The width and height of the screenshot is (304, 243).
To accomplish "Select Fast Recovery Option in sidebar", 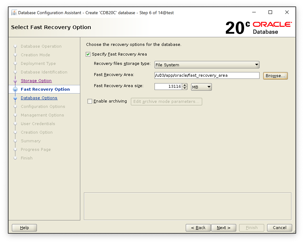I will click(45, 89).
